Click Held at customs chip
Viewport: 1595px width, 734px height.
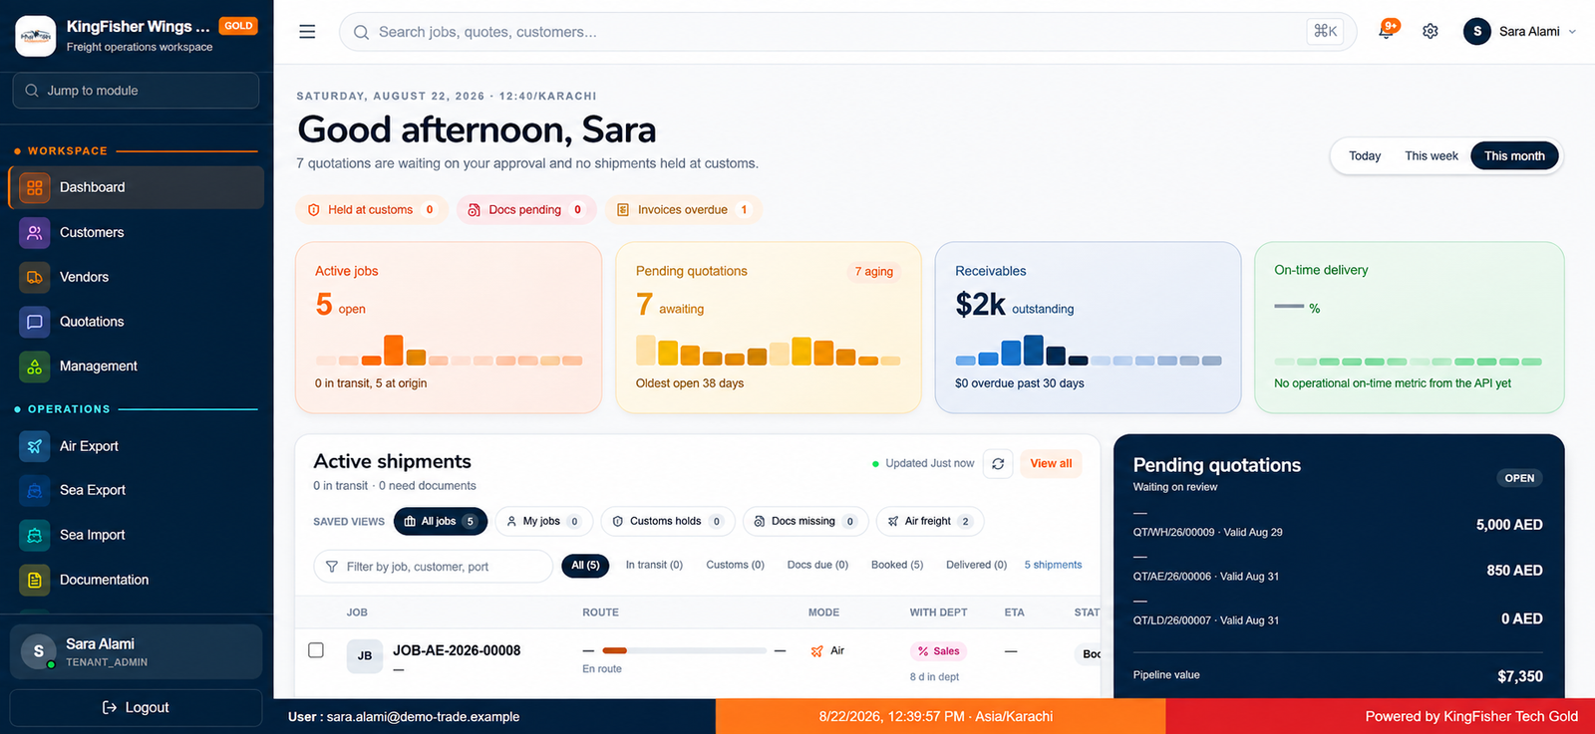[x=371, y=210]
